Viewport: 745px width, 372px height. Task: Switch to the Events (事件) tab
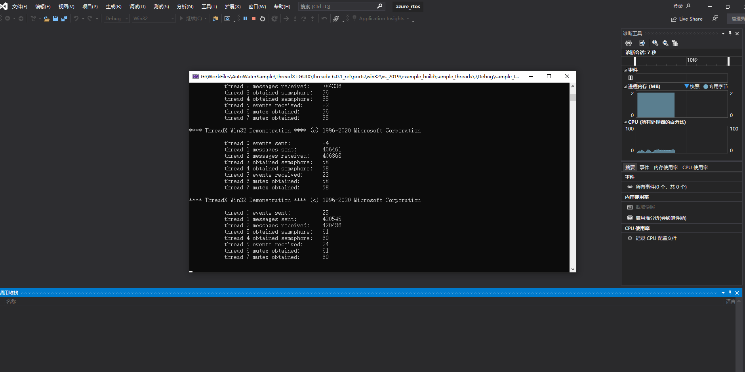coord(644,168)
